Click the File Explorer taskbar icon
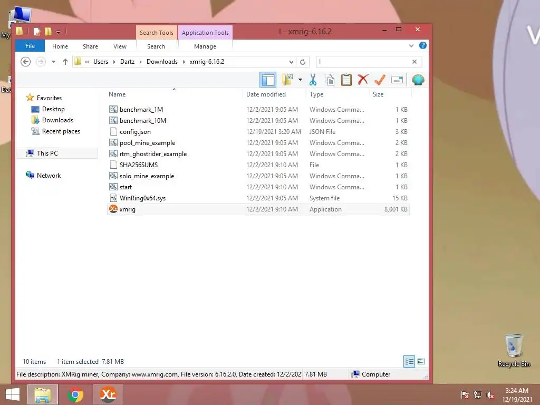Screen dimensions: 540x405 43,394
